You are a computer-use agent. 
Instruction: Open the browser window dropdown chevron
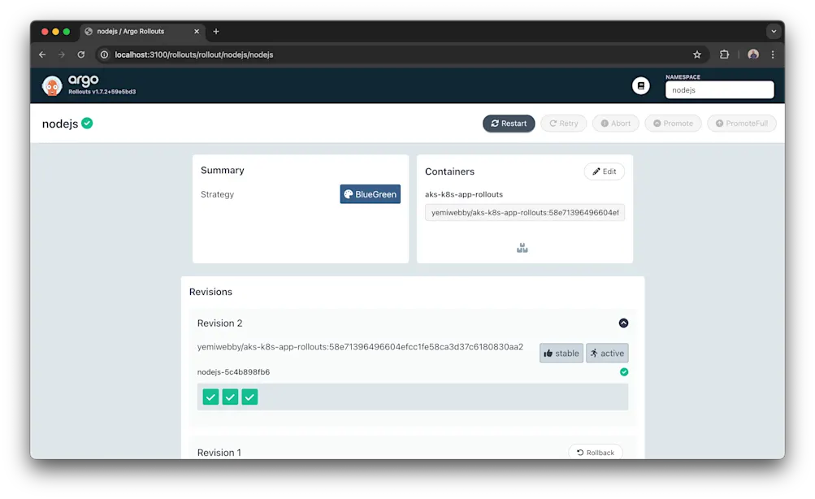[x=773, y=31]
